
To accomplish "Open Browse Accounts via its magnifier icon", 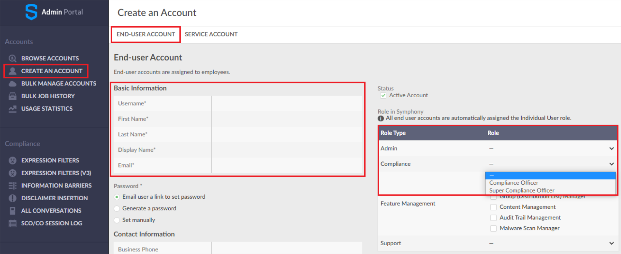I will pos(13,58).
